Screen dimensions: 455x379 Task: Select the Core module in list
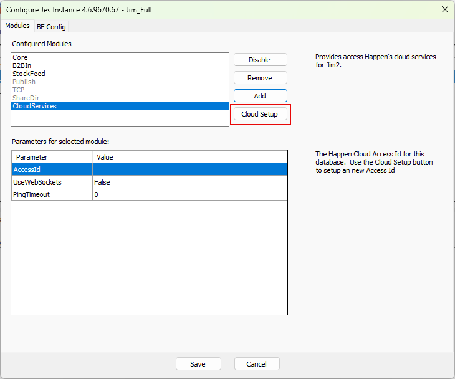20,57
